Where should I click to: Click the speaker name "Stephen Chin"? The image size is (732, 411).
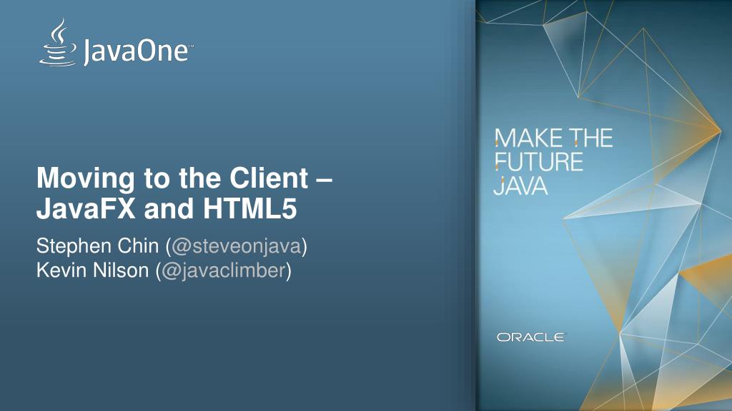[97, 246]
